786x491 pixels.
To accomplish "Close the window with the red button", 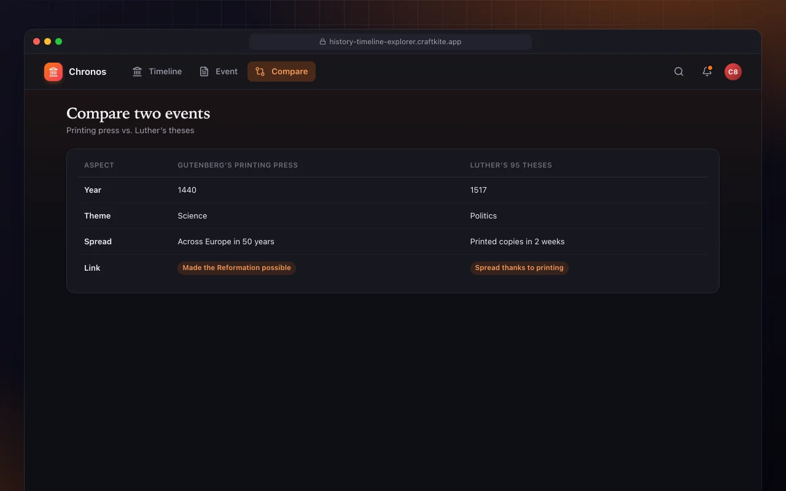I will tap(36, 42).
